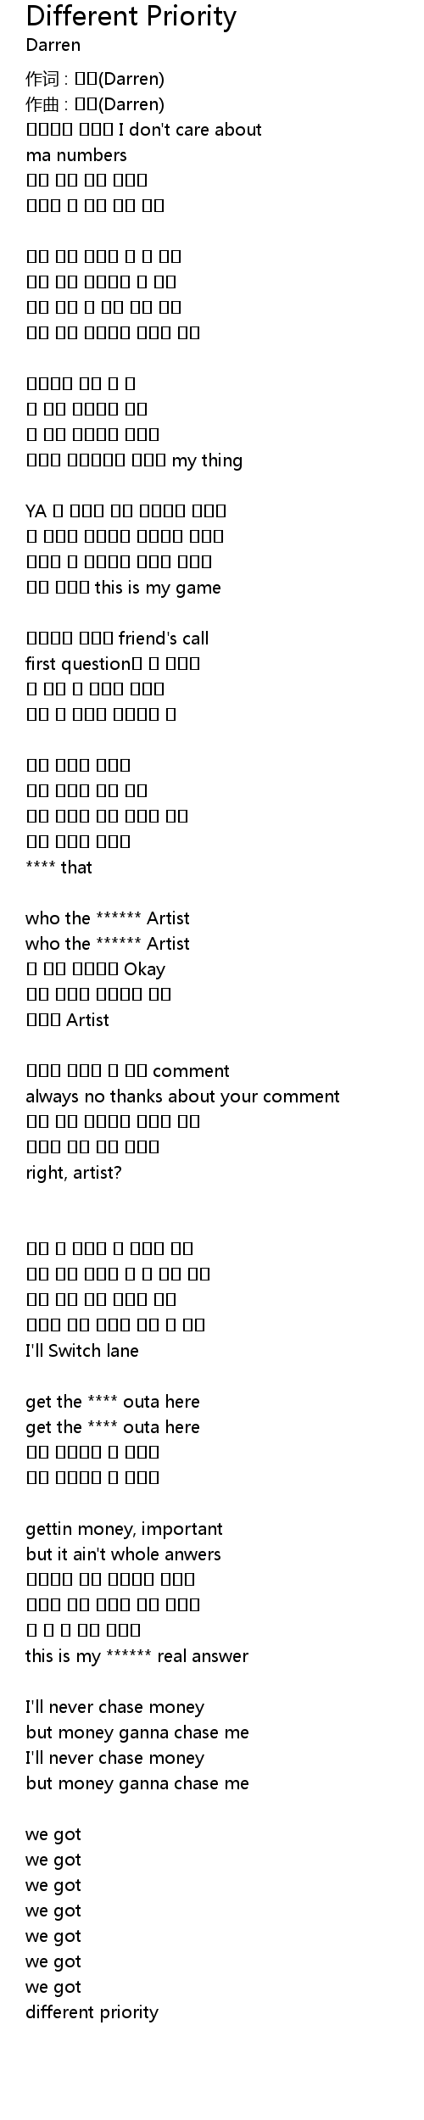The height and width of the screenshot is (2120, 424).
Task: Click the lyric 'I'll Switch lane'
Action: pos(82,1351)
